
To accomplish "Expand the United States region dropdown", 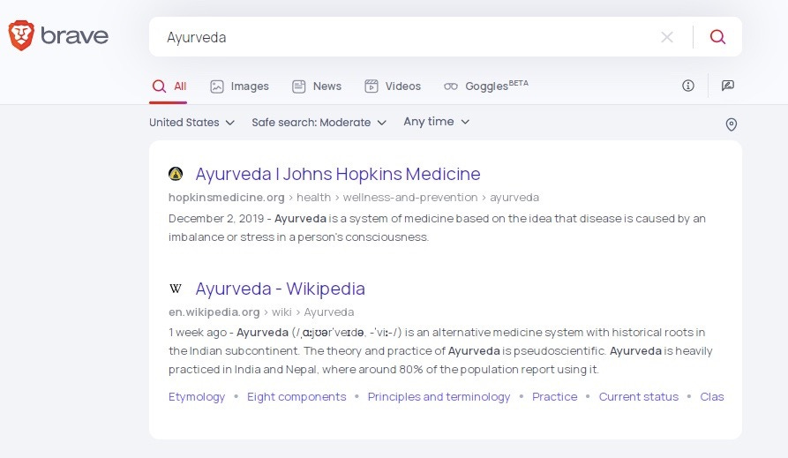I will [x=192, y=122].
